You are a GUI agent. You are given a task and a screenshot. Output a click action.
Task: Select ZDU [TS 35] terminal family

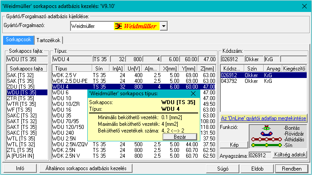pos(27,87)
